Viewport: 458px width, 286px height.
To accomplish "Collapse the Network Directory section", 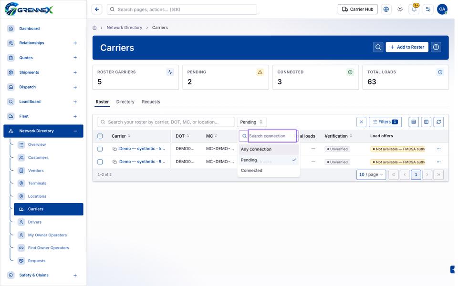I will (75, 131).
